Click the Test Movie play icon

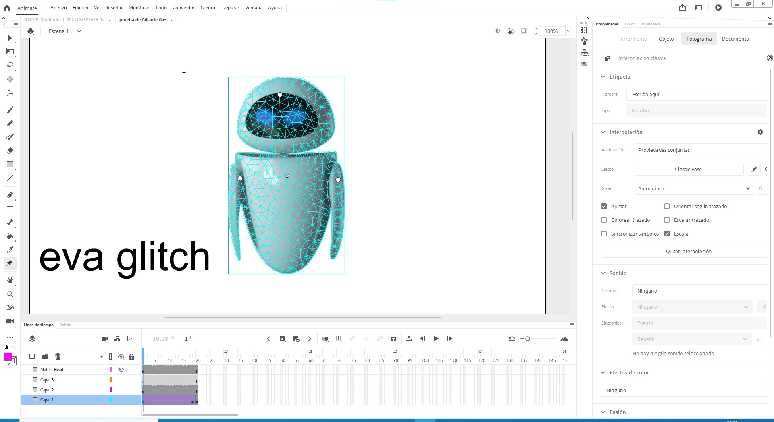pos(718,8)
